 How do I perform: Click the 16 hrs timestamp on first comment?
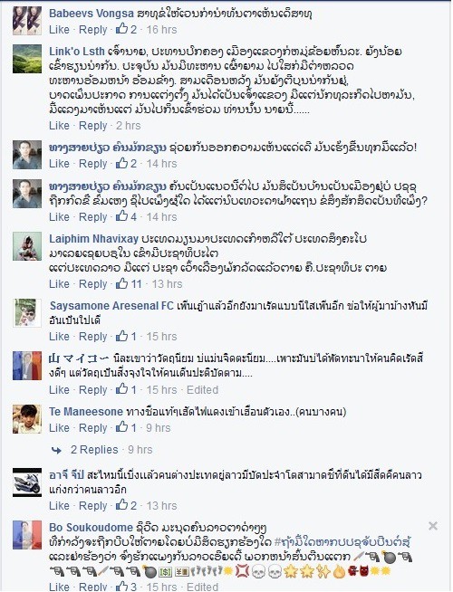(x=161, y=30)
